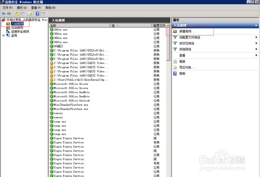Click the rules list vertical scrollbar thumb

pos(168,44)
